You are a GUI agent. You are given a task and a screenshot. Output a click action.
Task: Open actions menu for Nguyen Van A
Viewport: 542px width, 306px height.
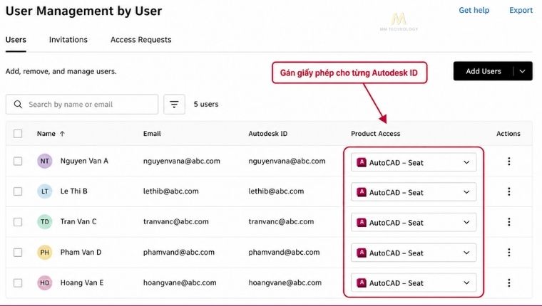[508, 161]
